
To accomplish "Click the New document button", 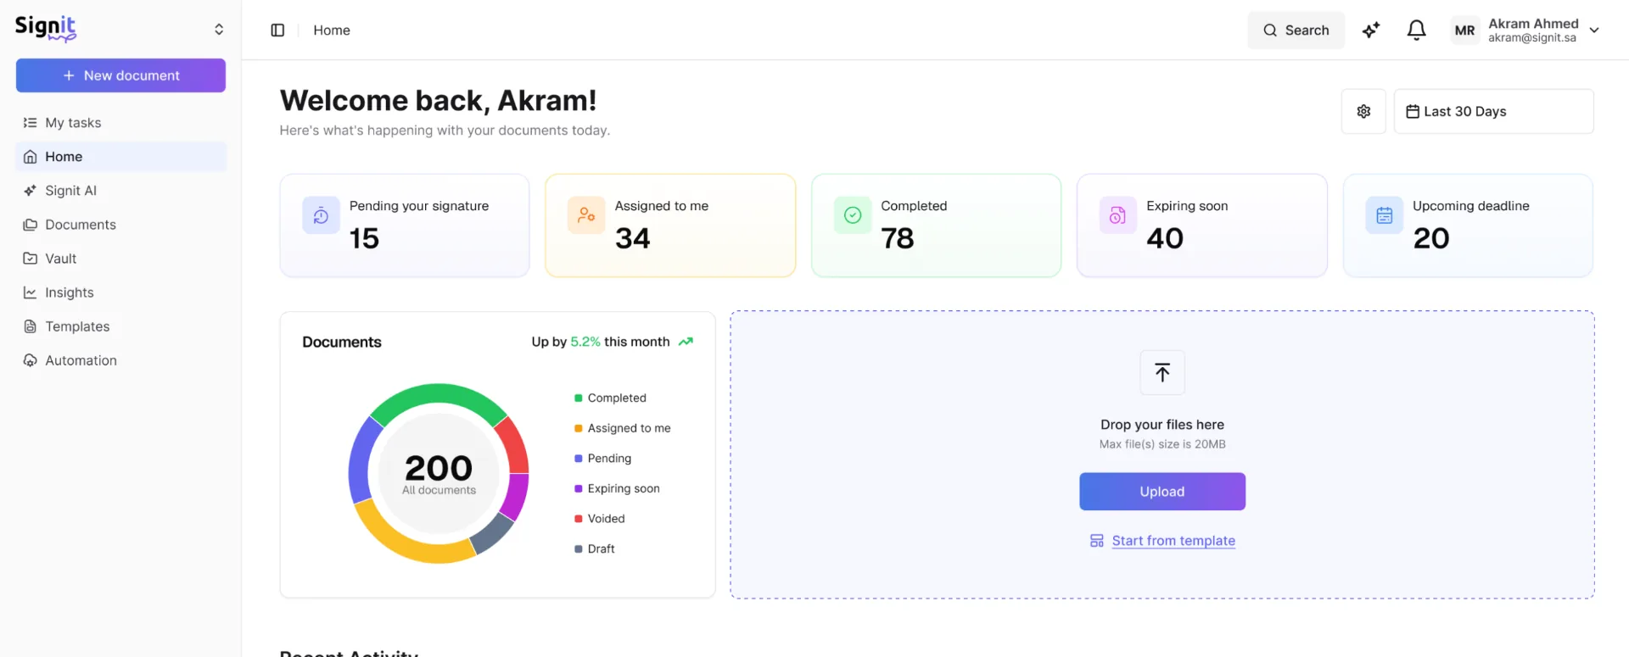I will (120, 75).
